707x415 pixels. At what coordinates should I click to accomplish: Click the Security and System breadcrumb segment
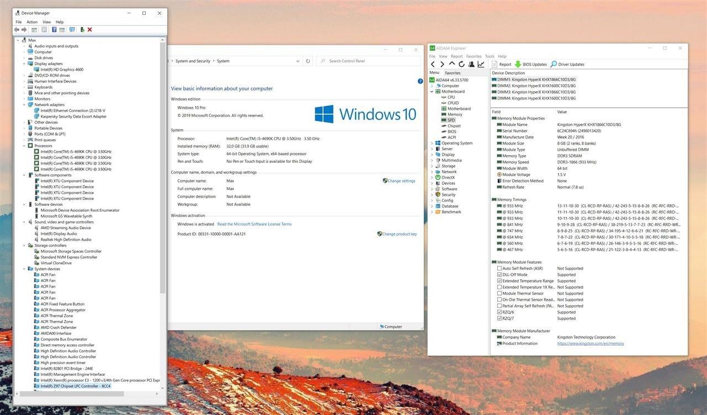[x=192, y=61]
